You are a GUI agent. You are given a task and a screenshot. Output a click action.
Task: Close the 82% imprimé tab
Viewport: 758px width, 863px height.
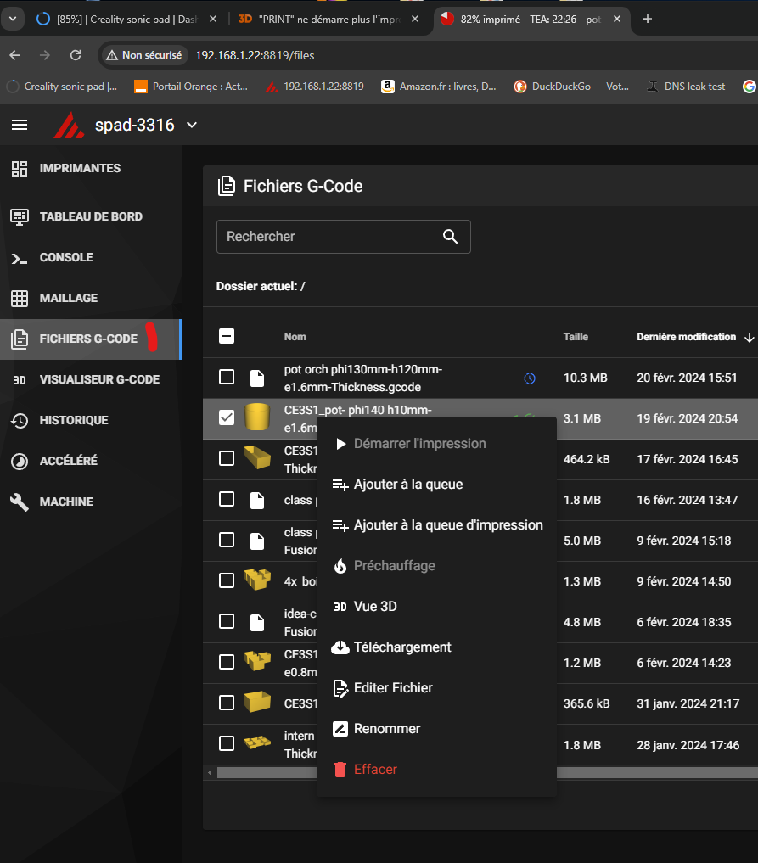pos(617,20)
